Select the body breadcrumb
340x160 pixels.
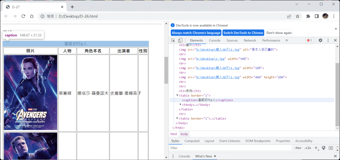pos(184,134)
